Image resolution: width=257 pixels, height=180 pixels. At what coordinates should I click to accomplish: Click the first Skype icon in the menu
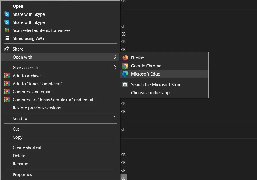[7, 14]
